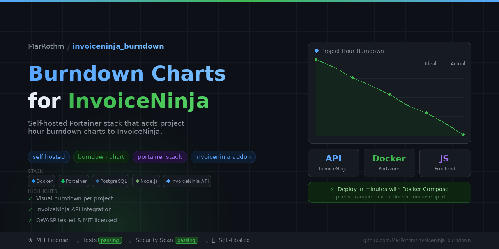Open the self-hosted tag filter
Viewport: 499px width, 249px height.
[x=49, y=157]
